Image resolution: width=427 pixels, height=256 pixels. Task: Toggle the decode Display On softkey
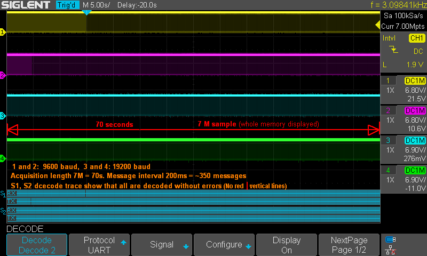[x=287, y=245]
